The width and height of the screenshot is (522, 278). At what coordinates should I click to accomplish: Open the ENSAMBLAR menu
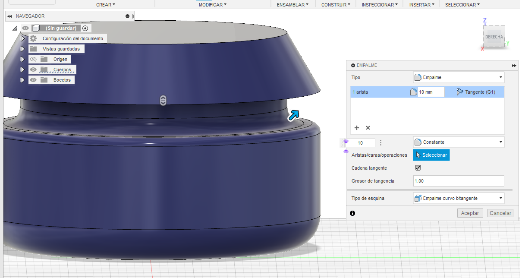(x=292, y=5)
